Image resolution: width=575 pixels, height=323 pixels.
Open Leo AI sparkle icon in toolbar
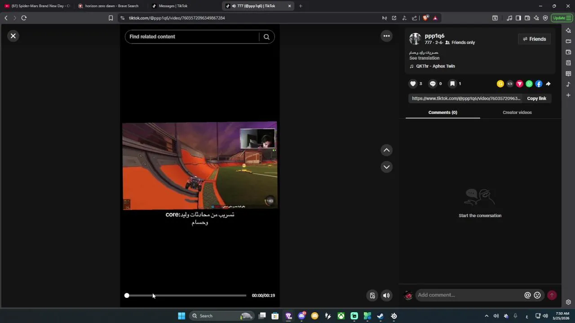536,18
